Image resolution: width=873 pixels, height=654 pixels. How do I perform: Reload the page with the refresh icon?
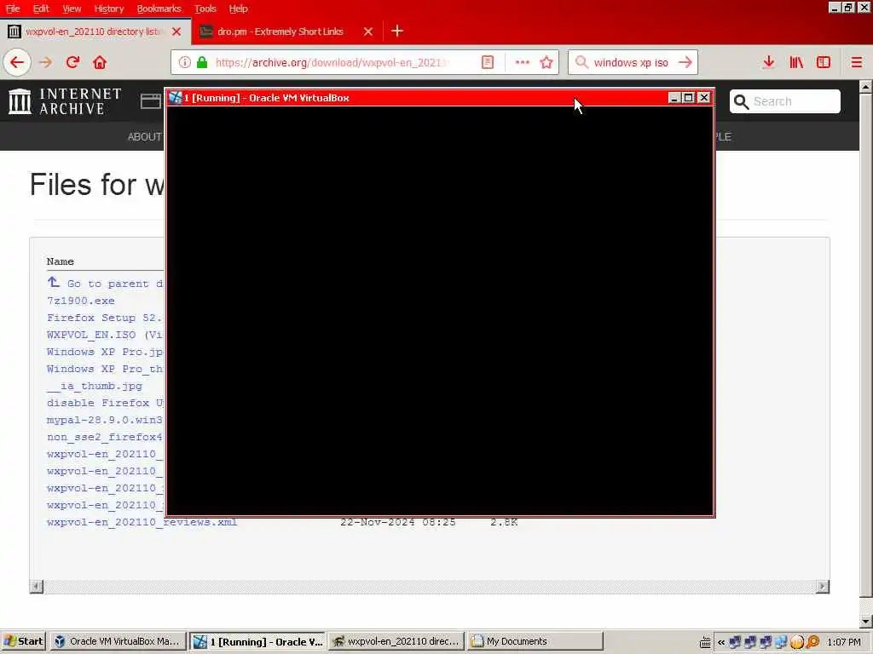(x=73, y=62)
